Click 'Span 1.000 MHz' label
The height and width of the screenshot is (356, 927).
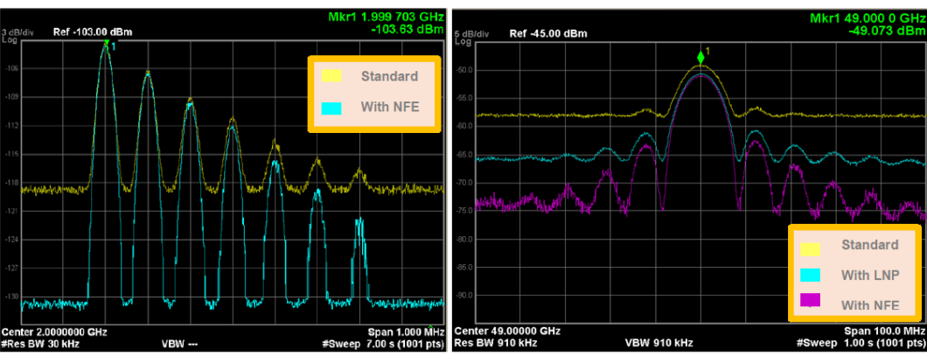point(406,333)
